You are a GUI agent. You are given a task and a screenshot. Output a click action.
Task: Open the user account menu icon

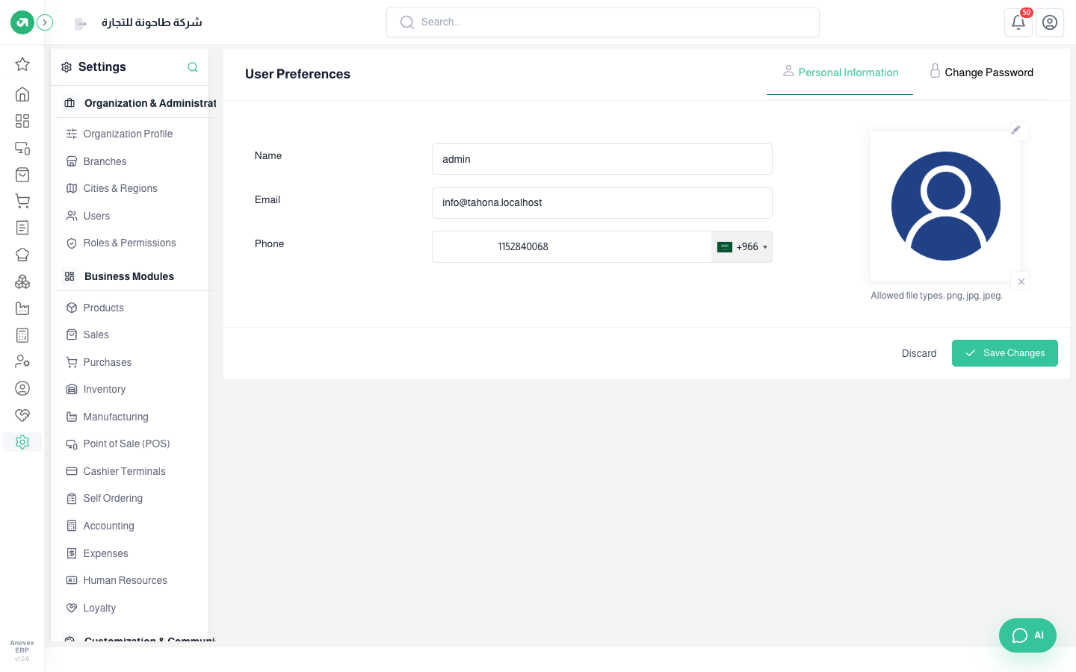(1050, 22)
